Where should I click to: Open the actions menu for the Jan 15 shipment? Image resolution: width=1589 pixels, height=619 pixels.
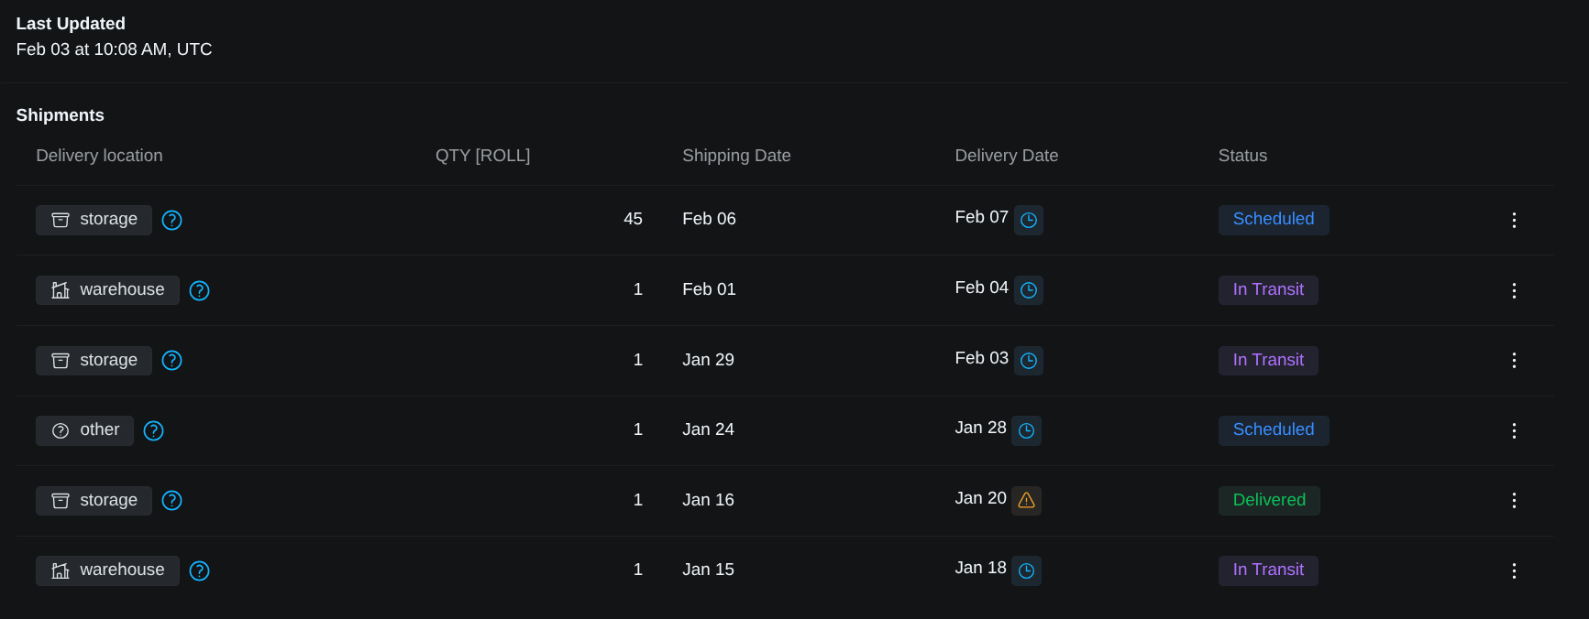coord(1514,570)
